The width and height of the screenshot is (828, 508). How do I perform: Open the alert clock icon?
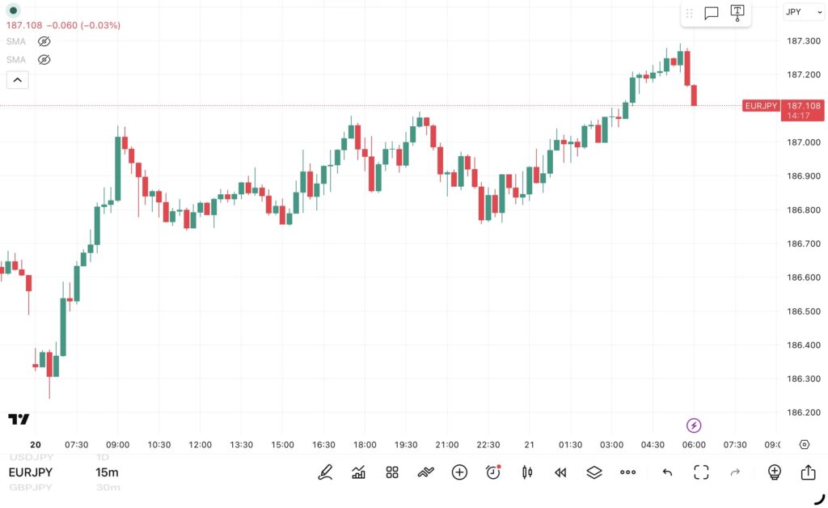click(493, 472)
